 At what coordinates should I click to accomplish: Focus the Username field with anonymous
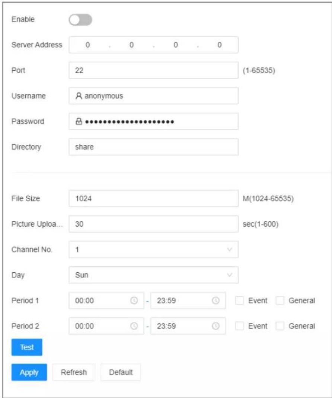point(153,96)
